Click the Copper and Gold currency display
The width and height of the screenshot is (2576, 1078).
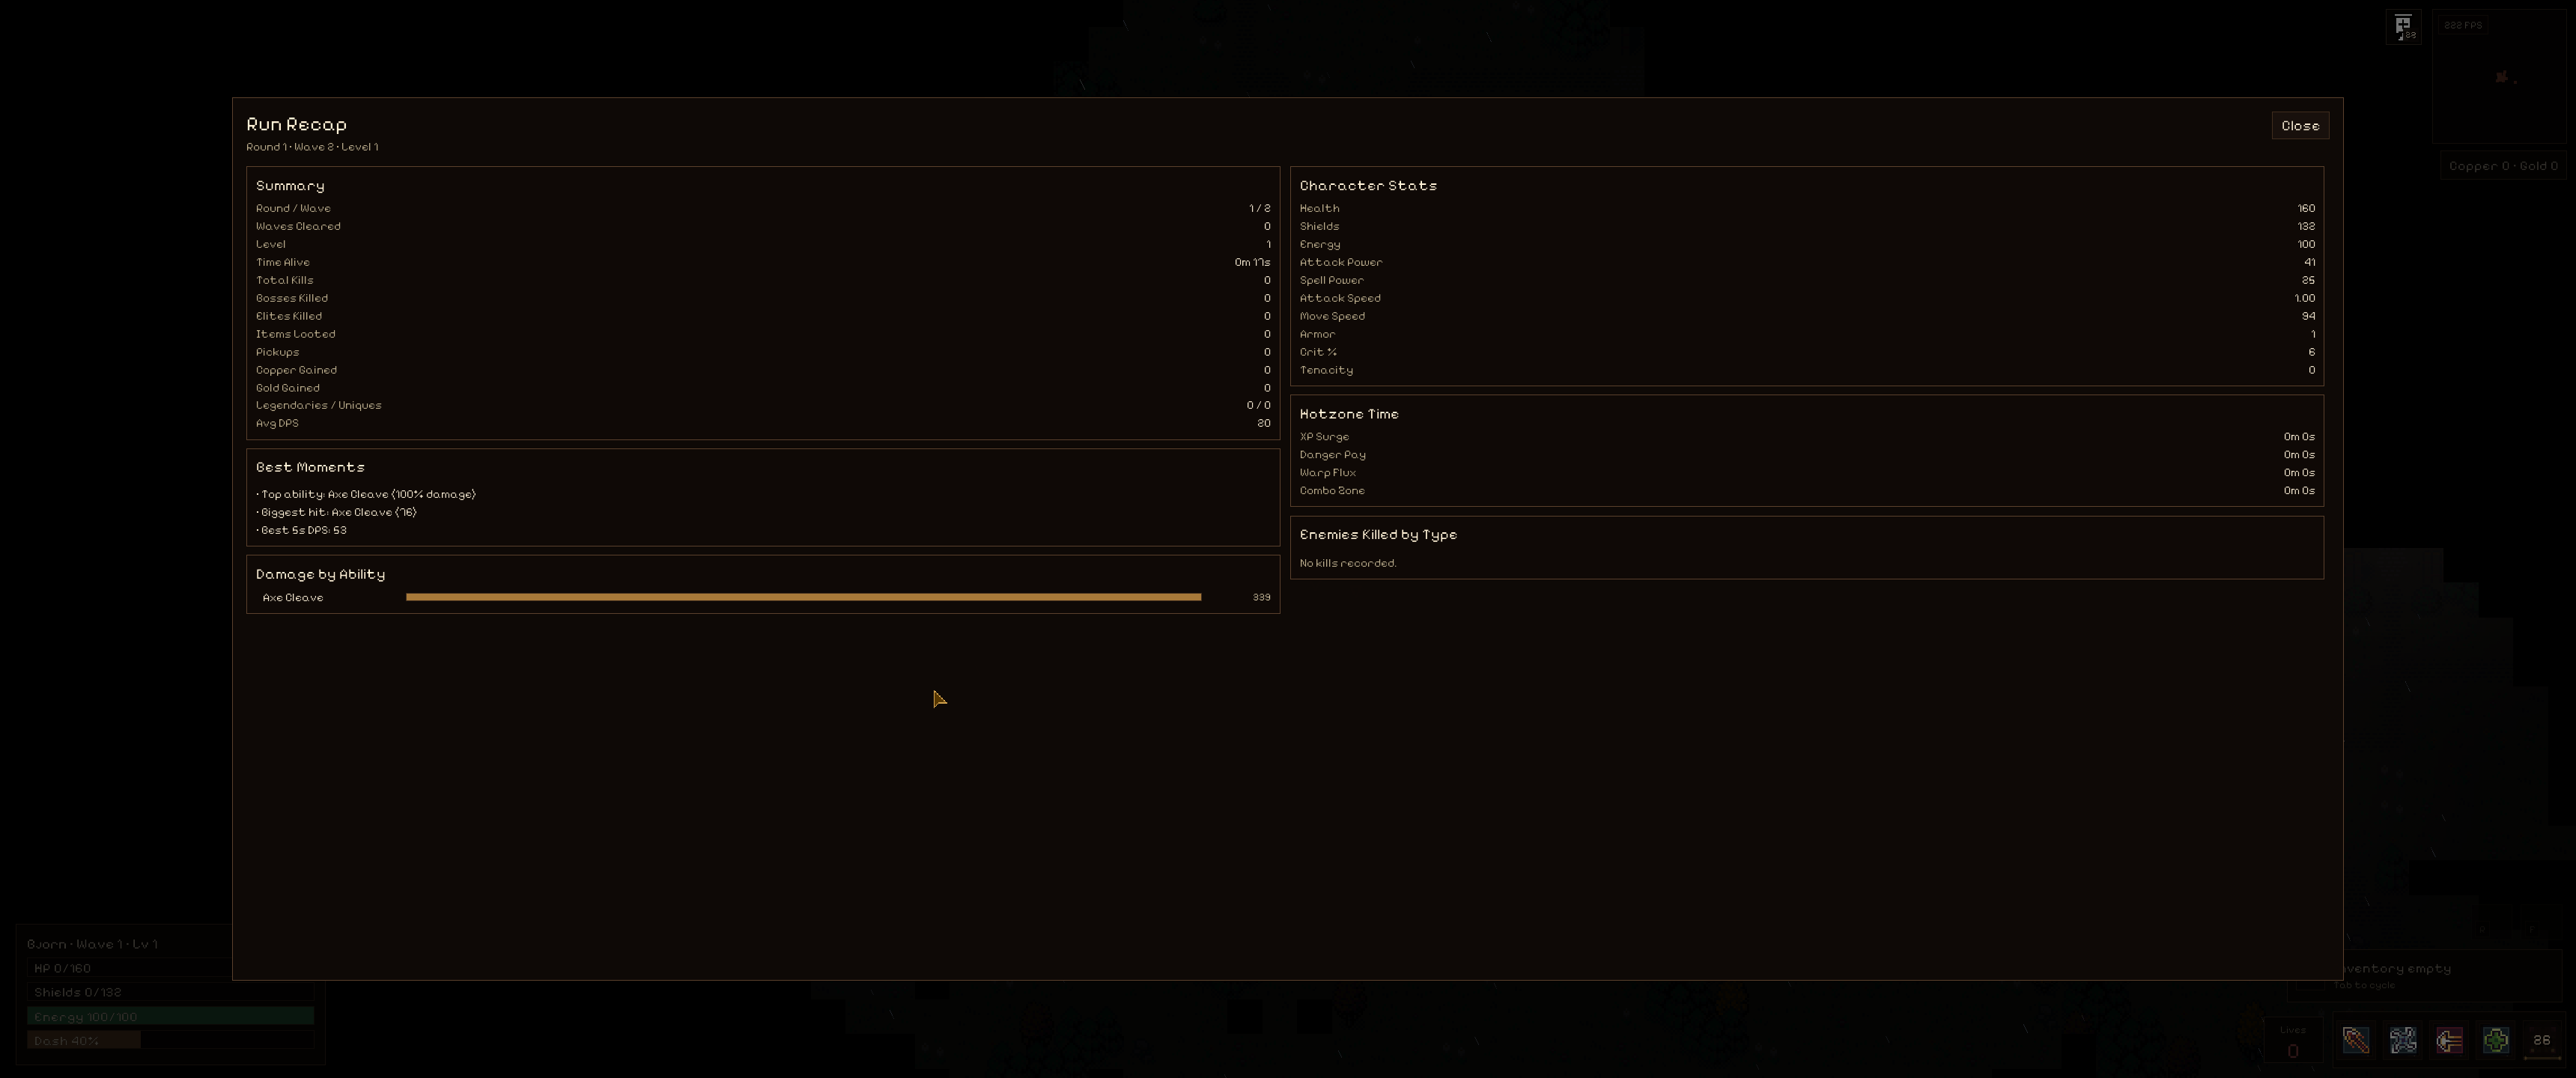click(x=2502, y=166)
